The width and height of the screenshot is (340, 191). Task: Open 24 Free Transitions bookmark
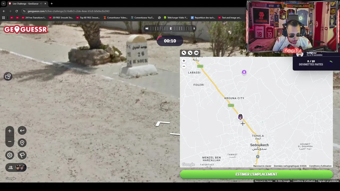33,18
